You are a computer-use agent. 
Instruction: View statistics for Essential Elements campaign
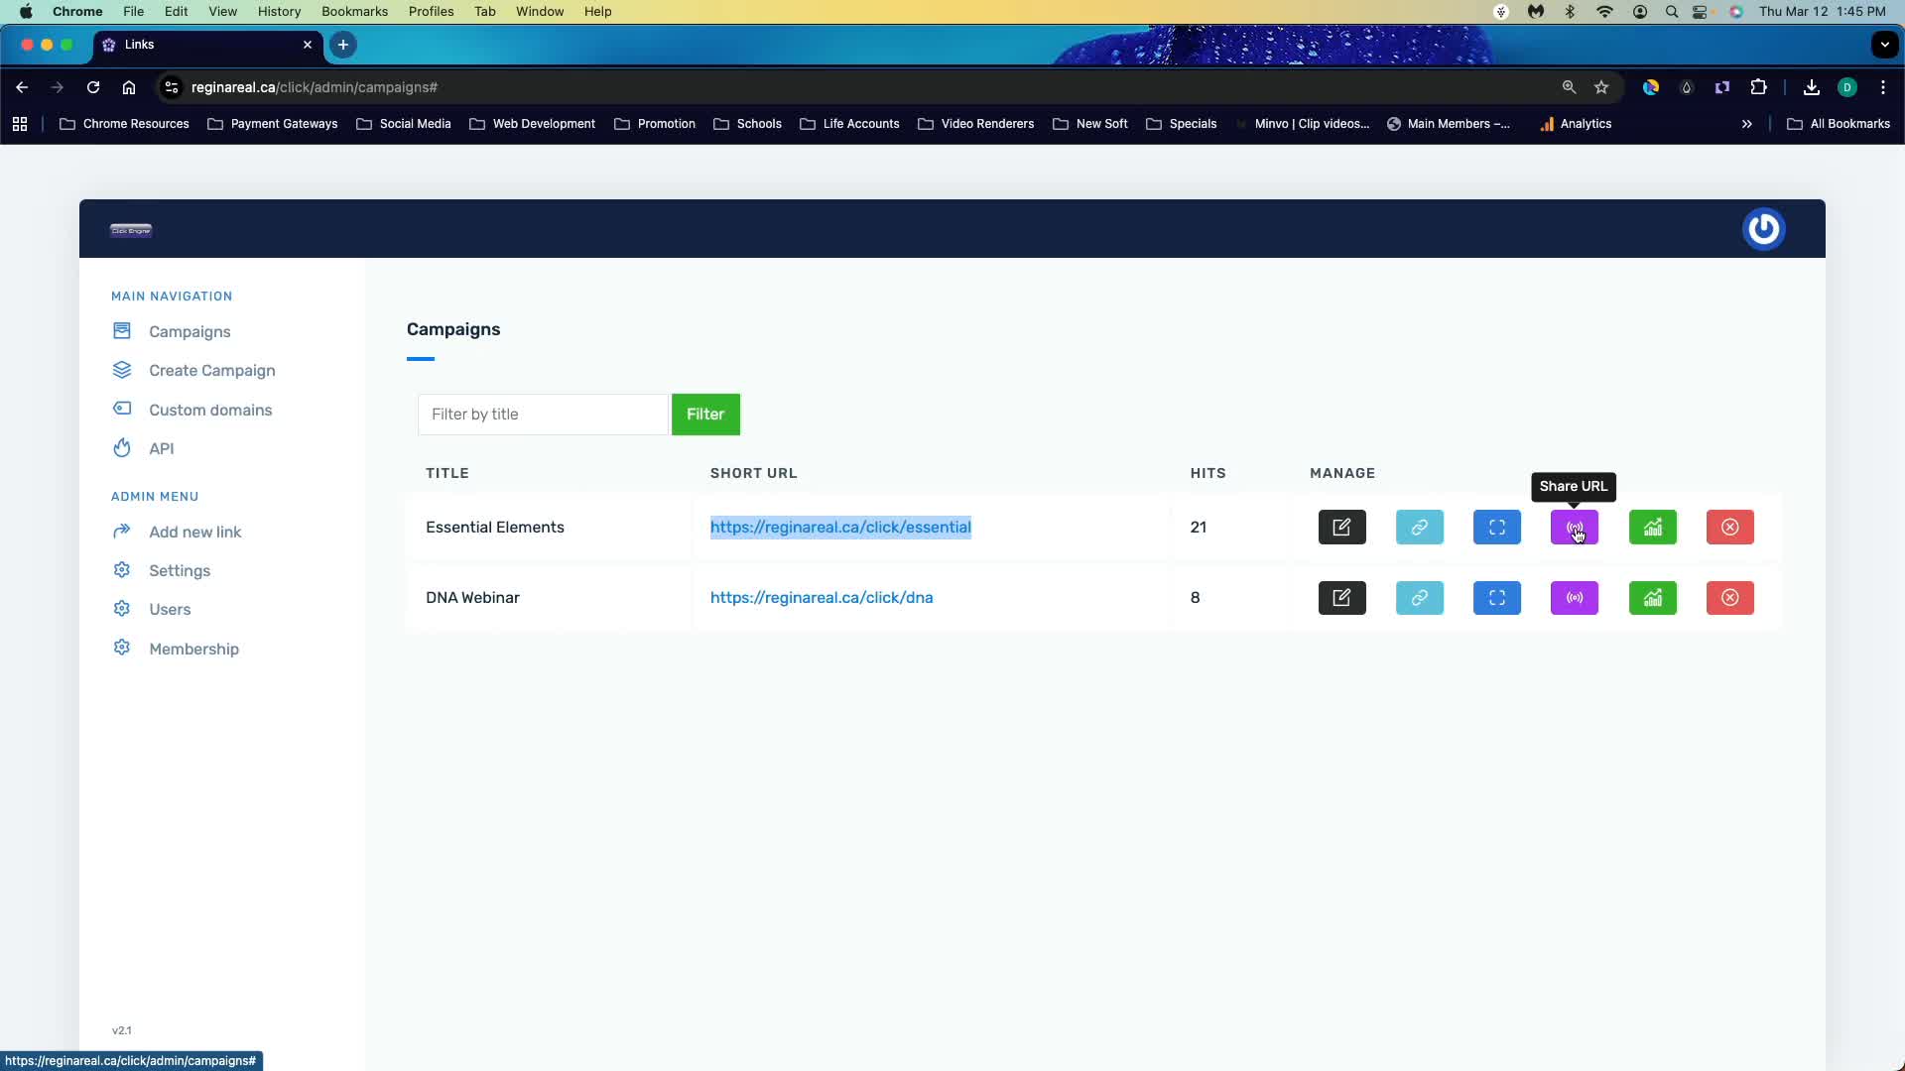pos(1652,527)
